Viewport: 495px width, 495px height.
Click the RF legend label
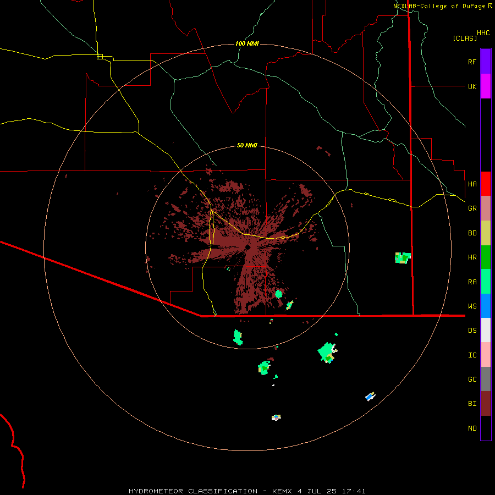(x=472, y=62)
